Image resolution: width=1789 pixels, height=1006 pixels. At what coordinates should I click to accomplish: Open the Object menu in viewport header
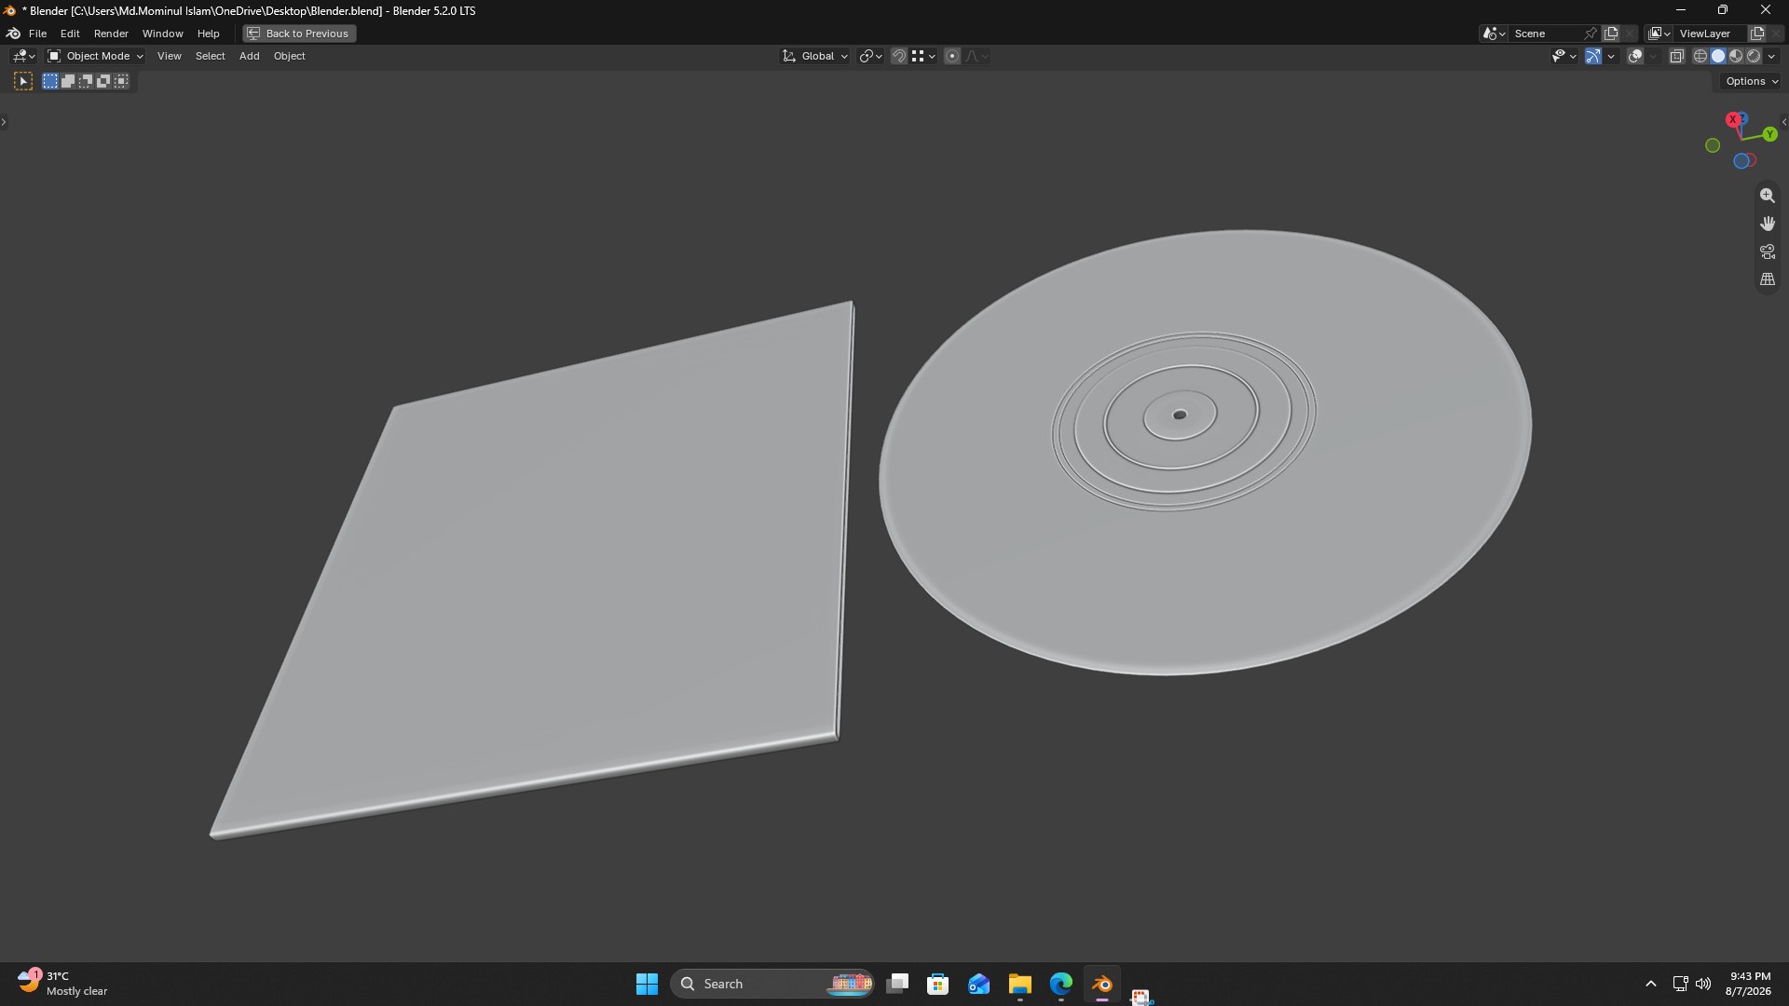pyautogui.click(x=289, y=57)
